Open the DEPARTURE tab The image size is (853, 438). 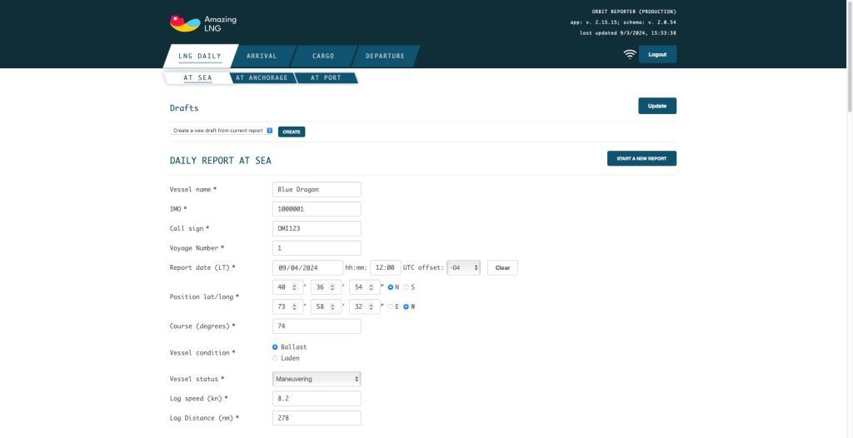pyautogui.click(x=385, y=56)
